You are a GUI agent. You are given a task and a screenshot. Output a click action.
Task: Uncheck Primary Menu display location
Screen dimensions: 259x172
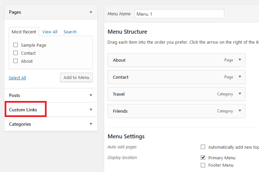(203, 157)
